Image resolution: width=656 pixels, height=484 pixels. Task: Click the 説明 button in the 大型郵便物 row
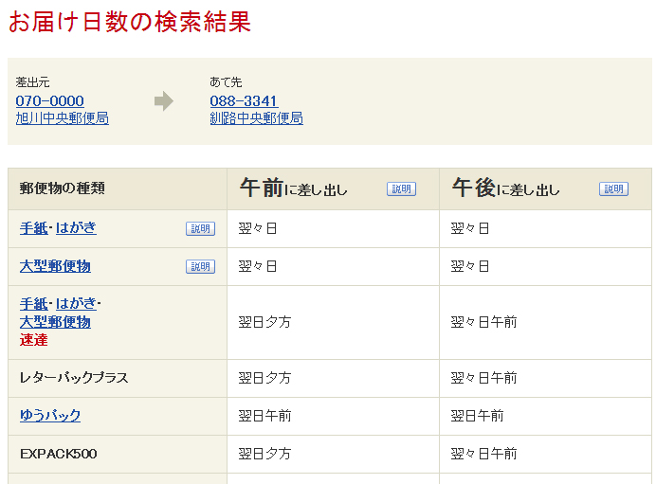coord(200,267)
